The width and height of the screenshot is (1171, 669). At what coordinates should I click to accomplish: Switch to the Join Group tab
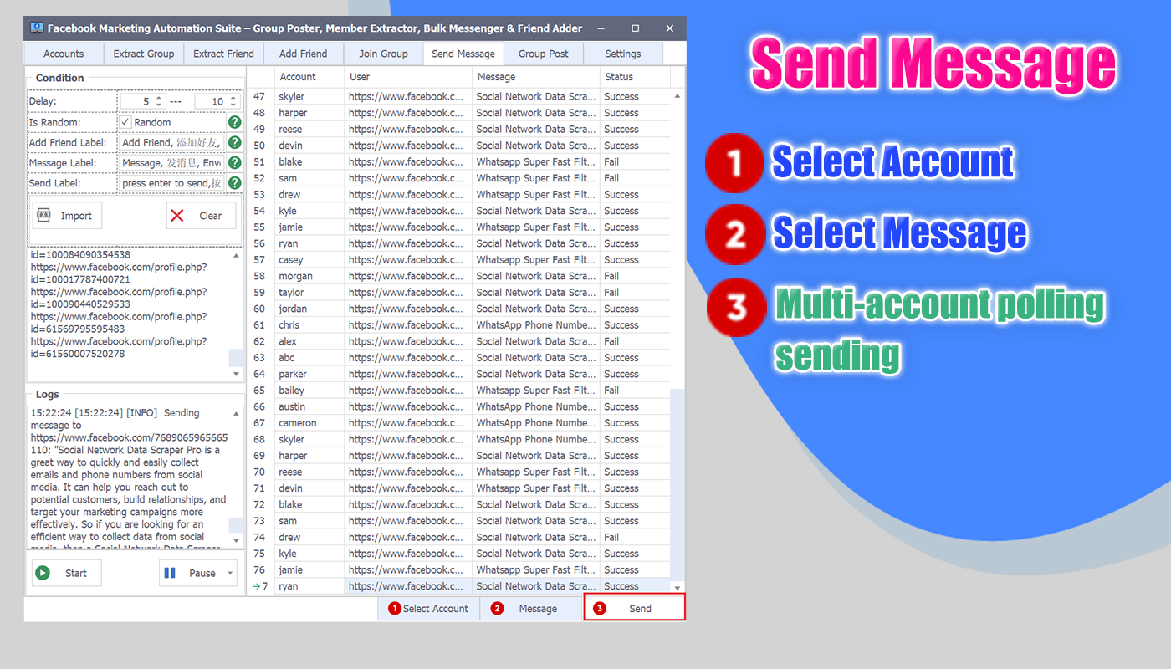point(383,54)
